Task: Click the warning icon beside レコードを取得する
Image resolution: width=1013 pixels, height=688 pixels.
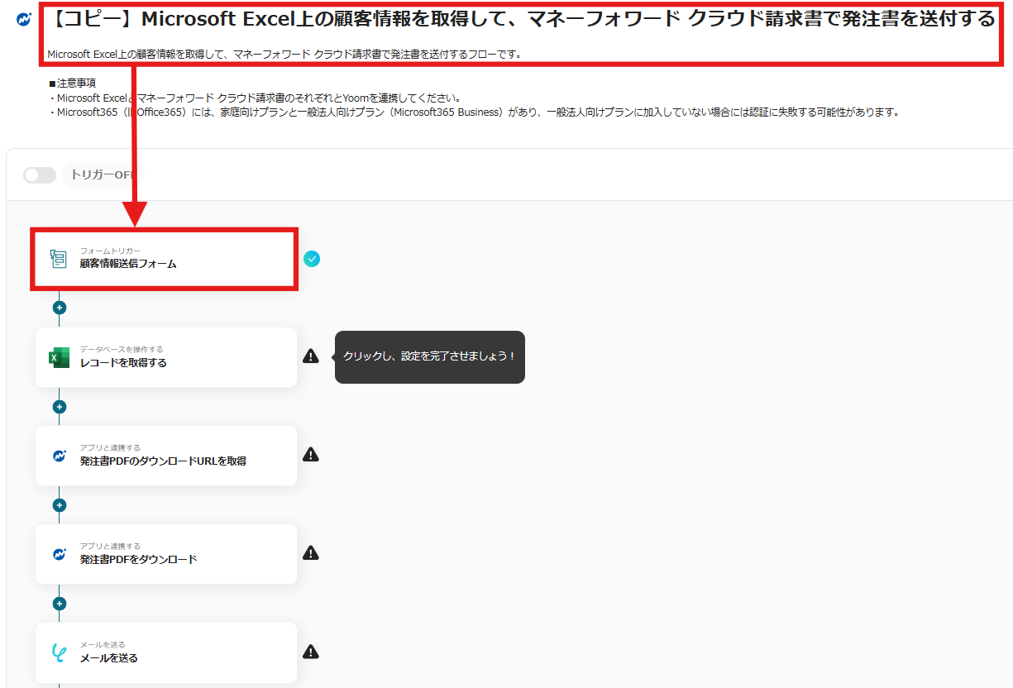Action: pyautogui.click(x=311, y=356)
